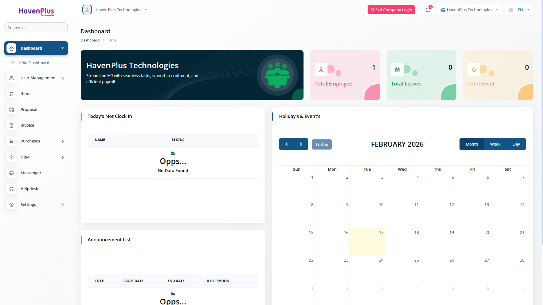Go to previous month in calendar
Screen dimensions: 543x305
coord(286,144)
